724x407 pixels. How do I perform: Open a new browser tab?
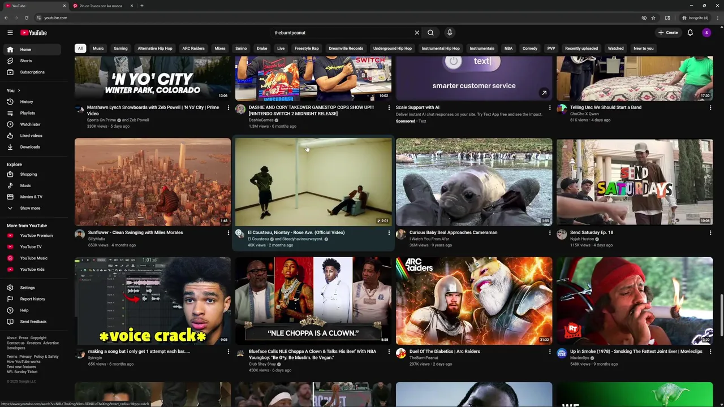(142, 6)
